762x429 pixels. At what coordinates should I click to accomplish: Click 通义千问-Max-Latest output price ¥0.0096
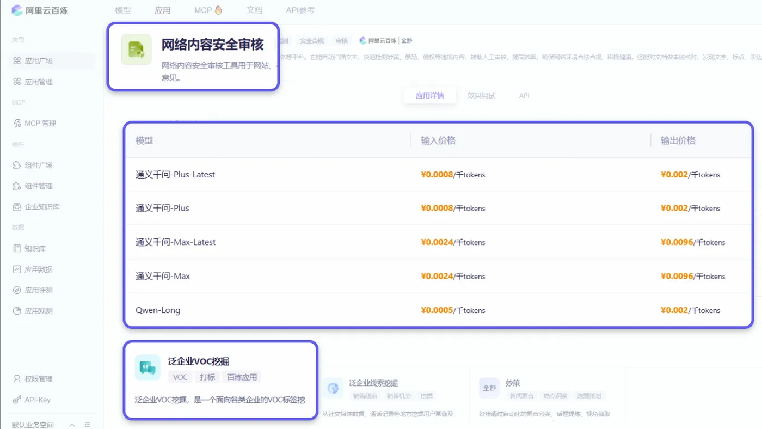click(x=677, y=242)
